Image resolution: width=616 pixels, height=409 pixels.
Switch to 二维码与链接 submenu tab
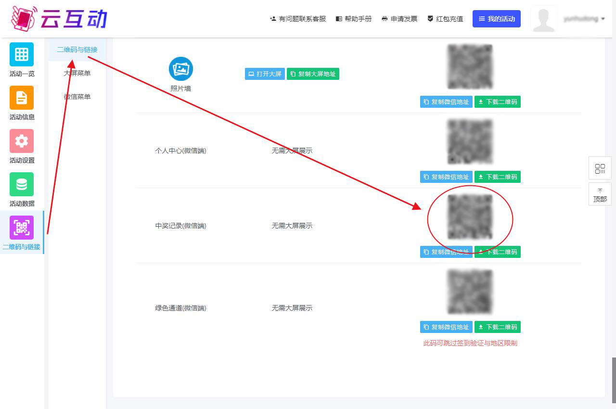77,50
